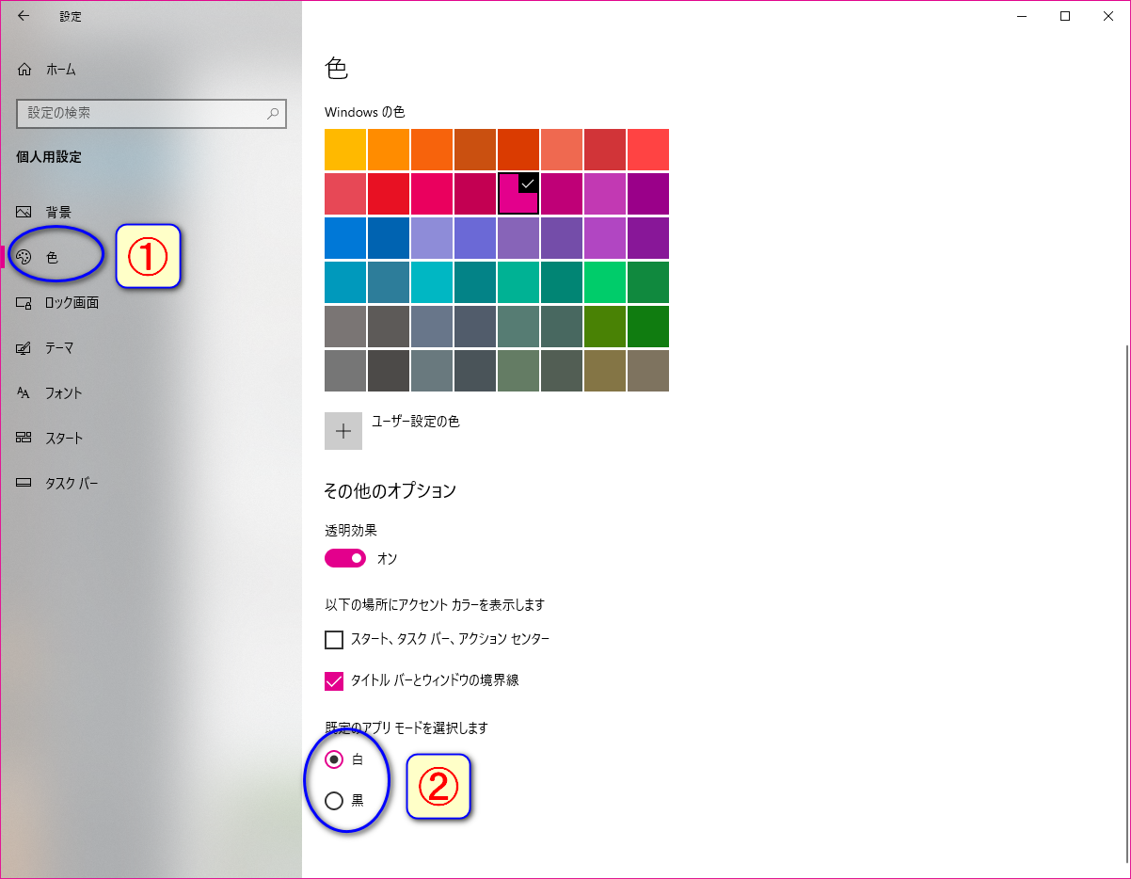Click the Home (ホーム) house icon
This screenshot has height=879, width=1131.
click(x=24, y=70)
